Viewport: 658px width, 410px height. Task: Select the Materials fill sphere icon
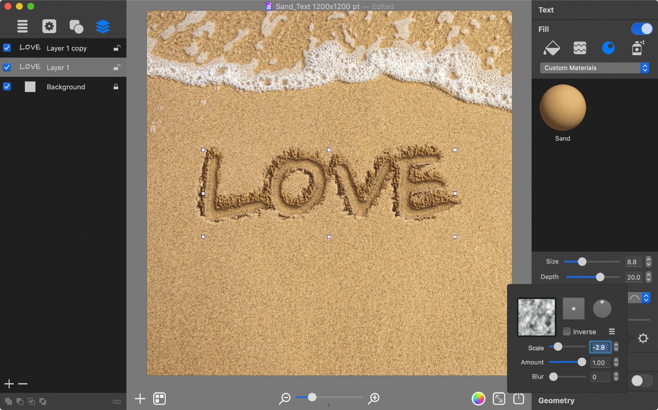608,48
